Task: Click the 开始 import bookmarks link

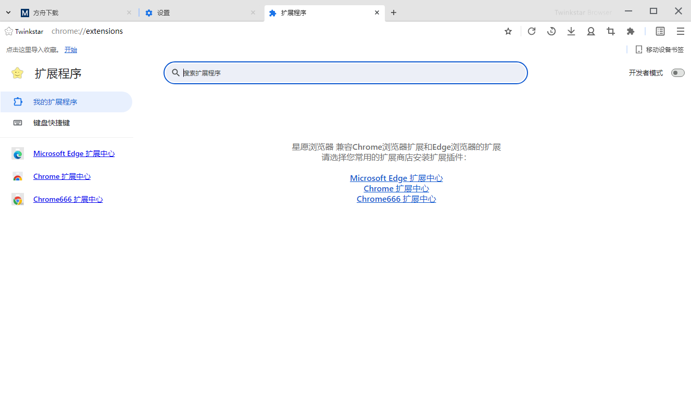Action: 70,49
